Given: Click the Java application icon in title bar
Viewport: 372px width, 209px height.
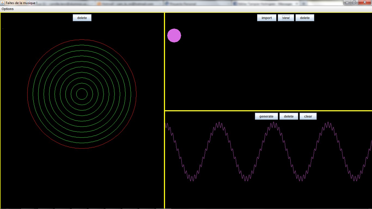Looking at the screenshot, I should pyautogui.click(x=3, y=2).
